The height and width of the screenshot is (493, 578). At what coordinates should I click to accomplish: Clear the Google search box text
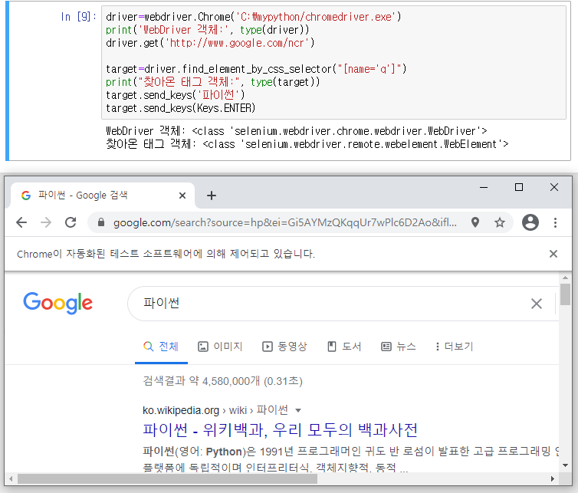click(x=537, y=304)
